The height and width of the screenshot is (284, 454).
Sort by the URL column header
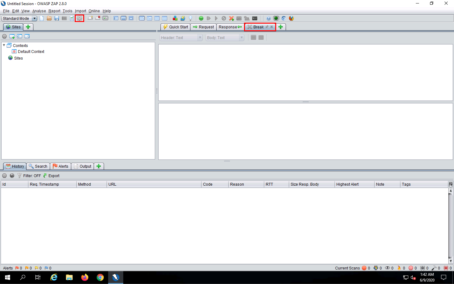154,184
